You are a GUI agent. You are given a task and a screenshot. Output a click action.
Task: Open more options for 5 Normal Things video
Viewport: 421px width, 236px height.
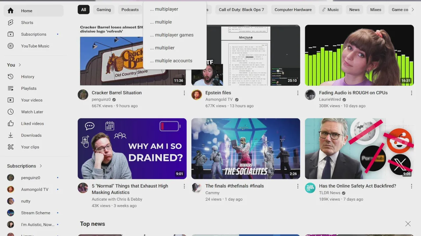tap(184, 186)
